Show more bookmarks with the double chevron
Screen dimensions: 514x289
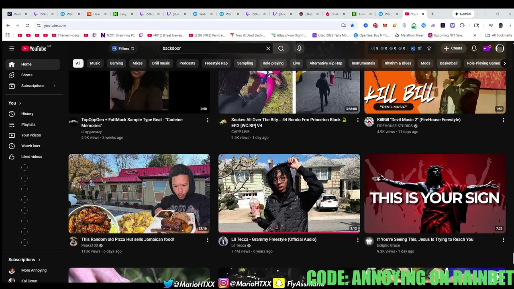point(475,35)
